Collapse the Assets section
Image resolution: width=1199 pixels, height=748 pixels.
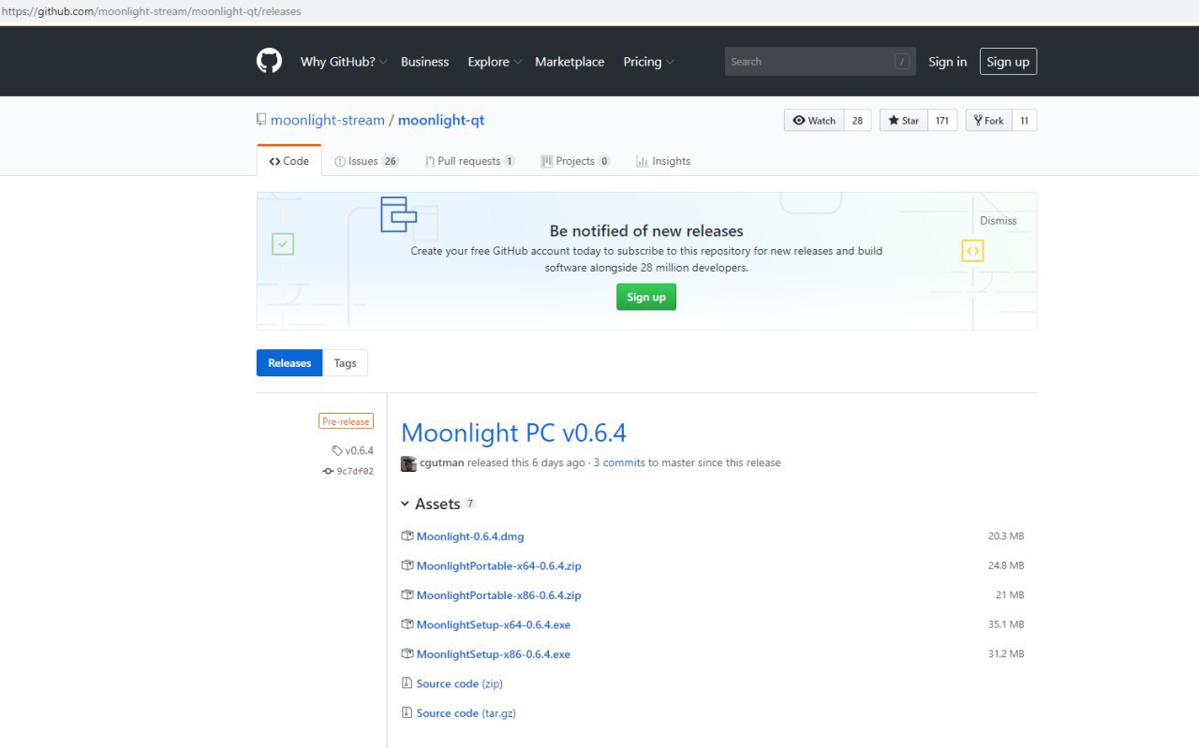pyautogui.click(x=438, y=504)
